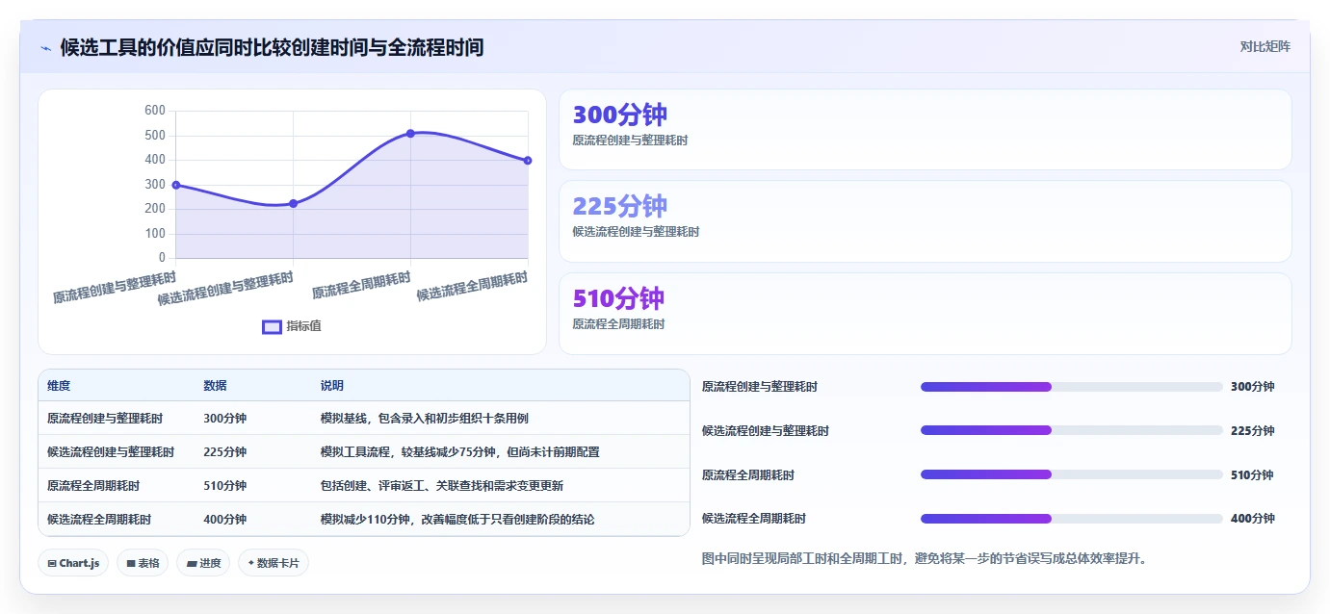Viewport: 1330px width, 614px height.
Task: Toggle the 指标值 legend swatch
Action: [x=272, y=326]
